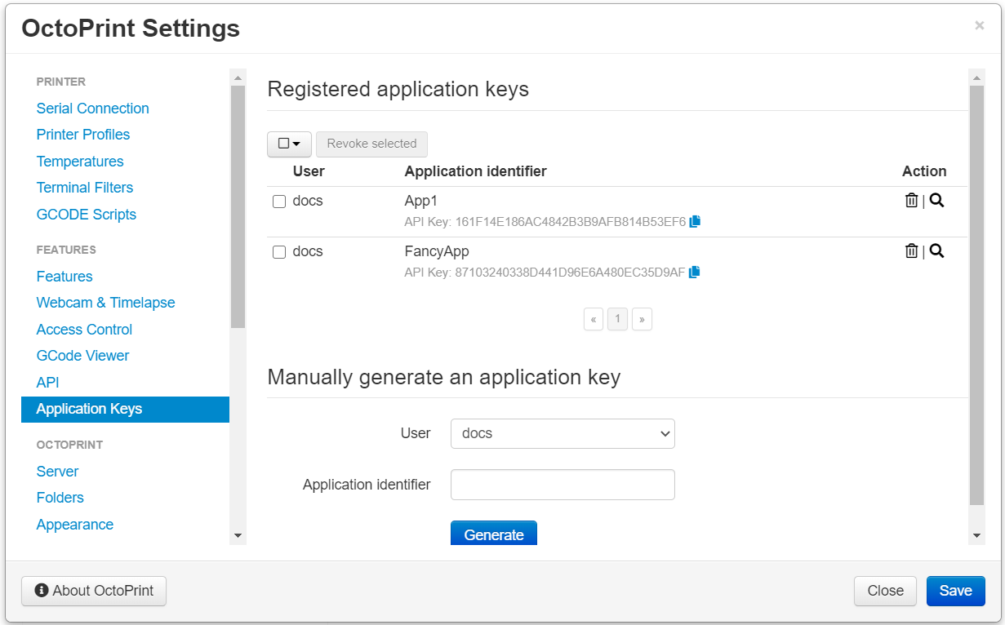Image resolution: width=1005 pixels, height=625 pixels.
Task: Delete the App1 application key
Action: coord(911,200)
